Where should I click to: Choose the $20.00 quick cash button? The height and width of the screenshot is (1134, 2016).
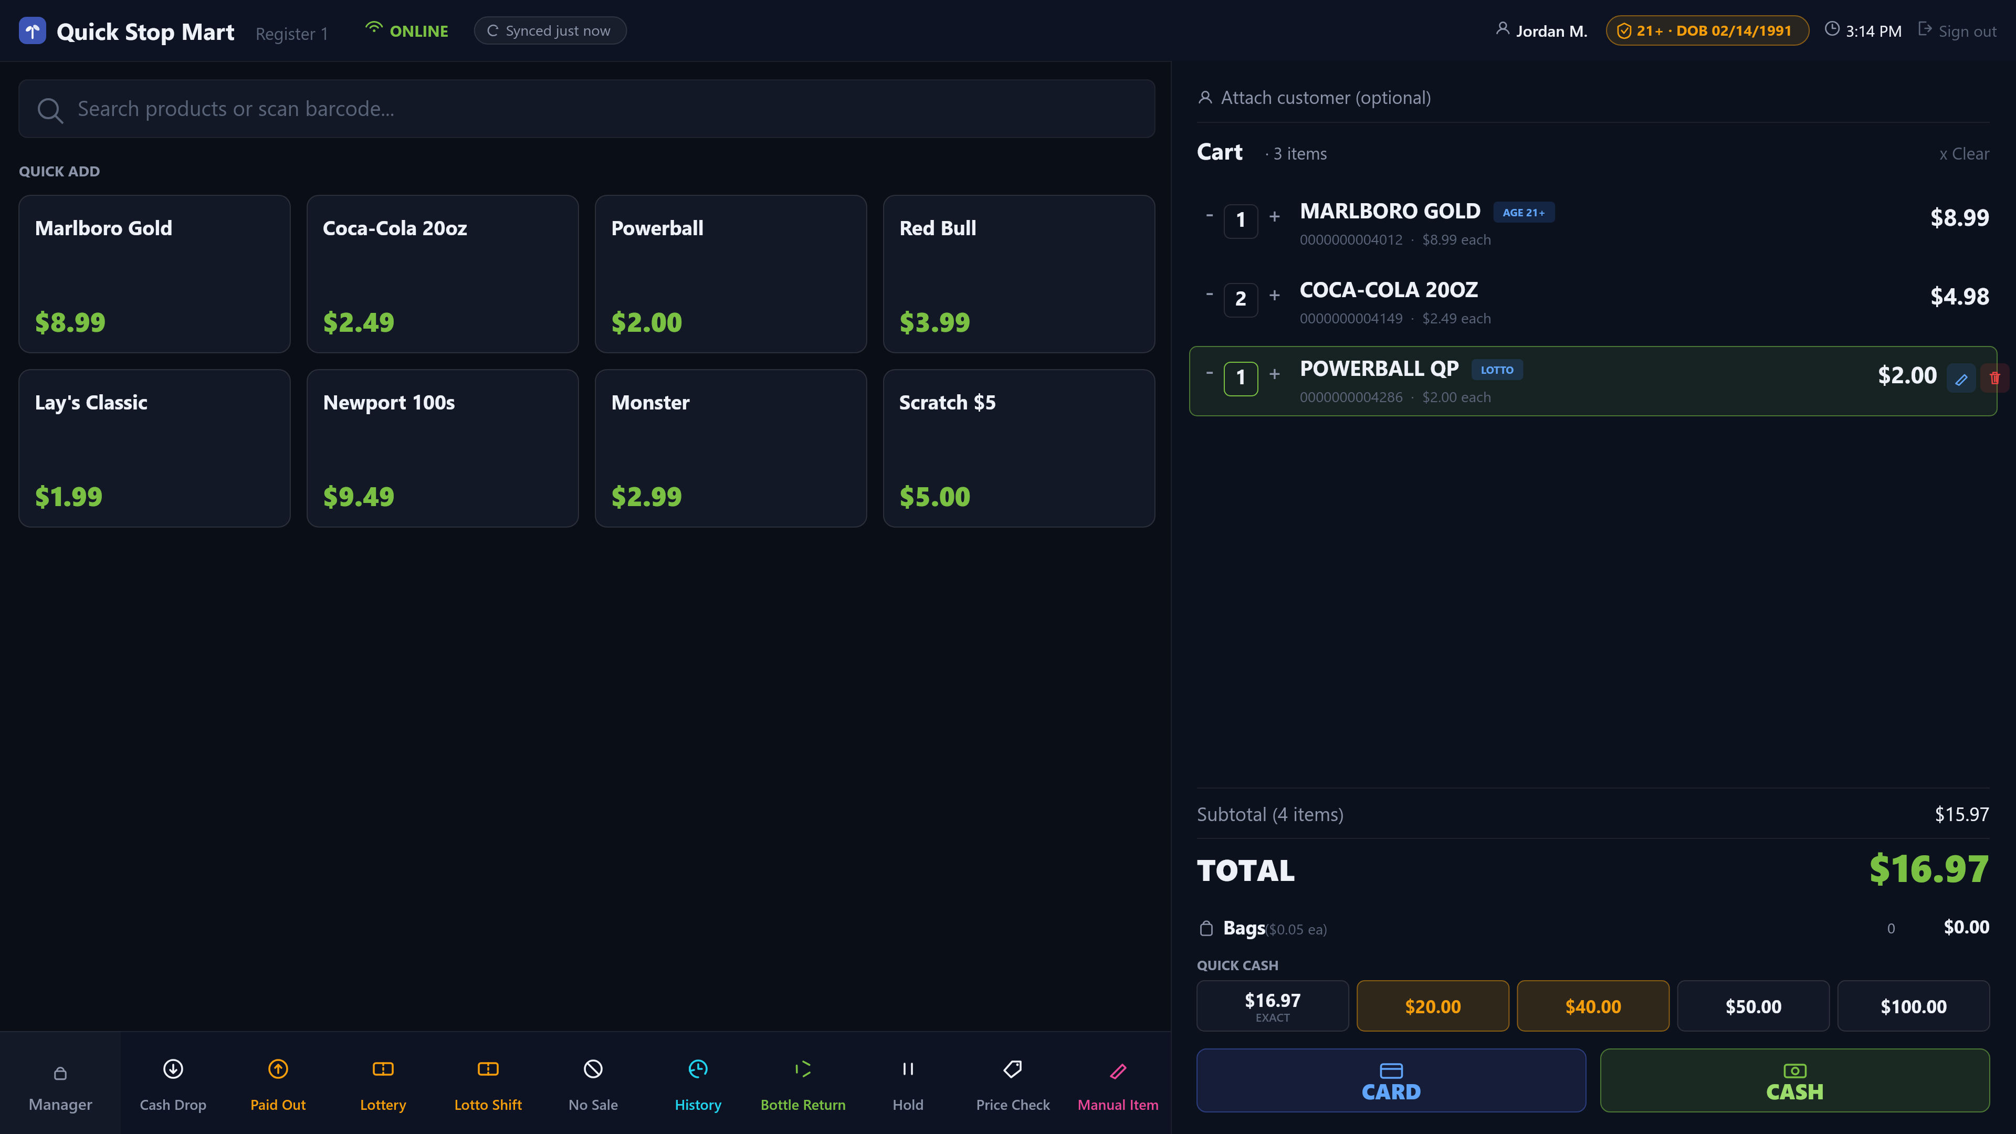[1433, 1006]
